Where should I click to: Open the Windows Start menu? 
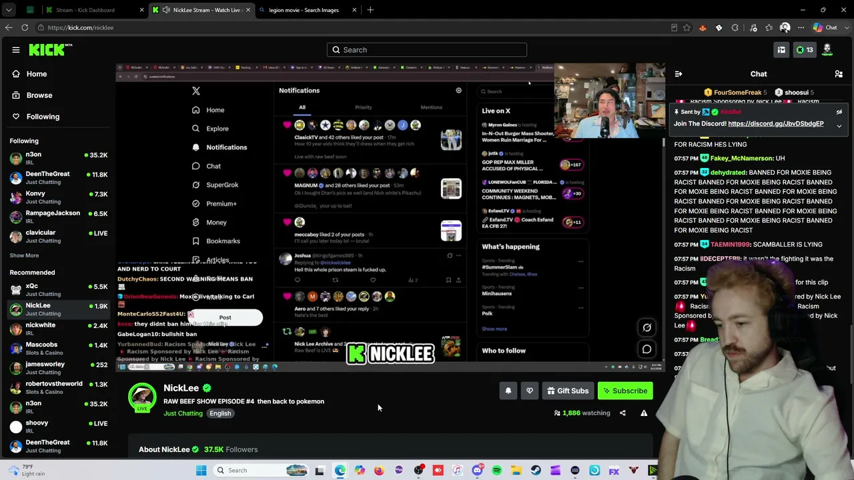pyautogui.click(x=201, y=471)
